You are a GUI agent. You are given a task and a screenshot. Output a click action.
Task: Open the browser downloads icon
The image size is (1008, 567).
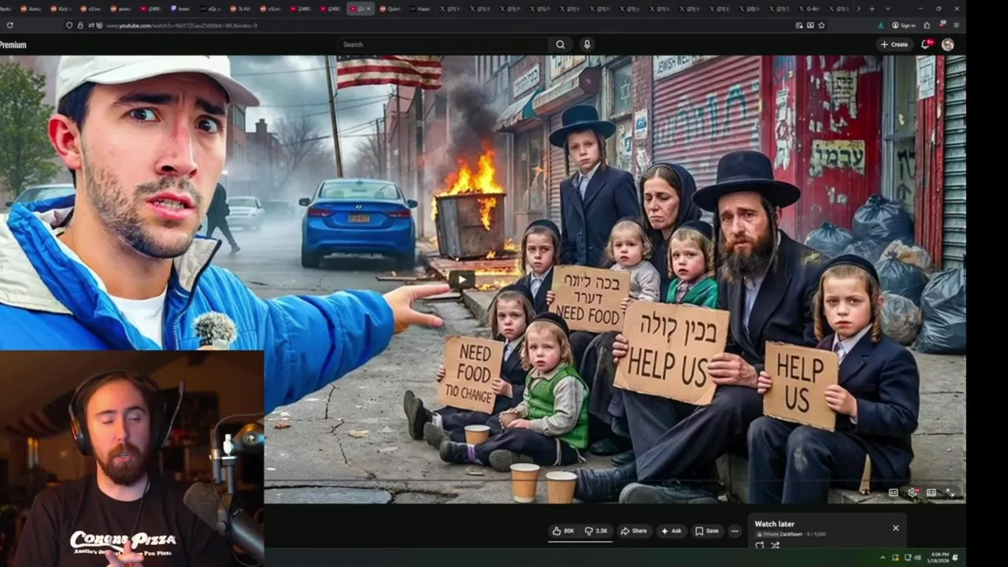880,25
